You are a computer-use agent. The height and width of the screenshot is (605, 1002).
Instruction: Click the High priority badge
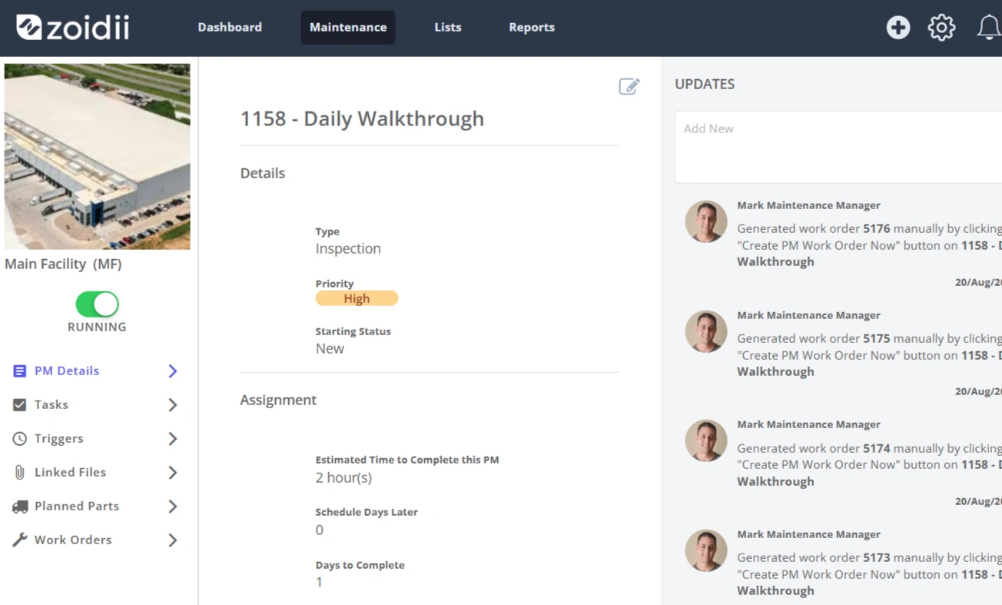point(357,298)
